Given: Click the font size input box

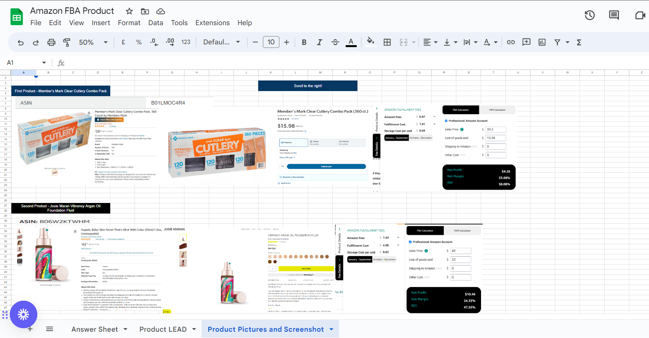Looking at the screenshot, I should pyautogui.click(x=271, y=42).
